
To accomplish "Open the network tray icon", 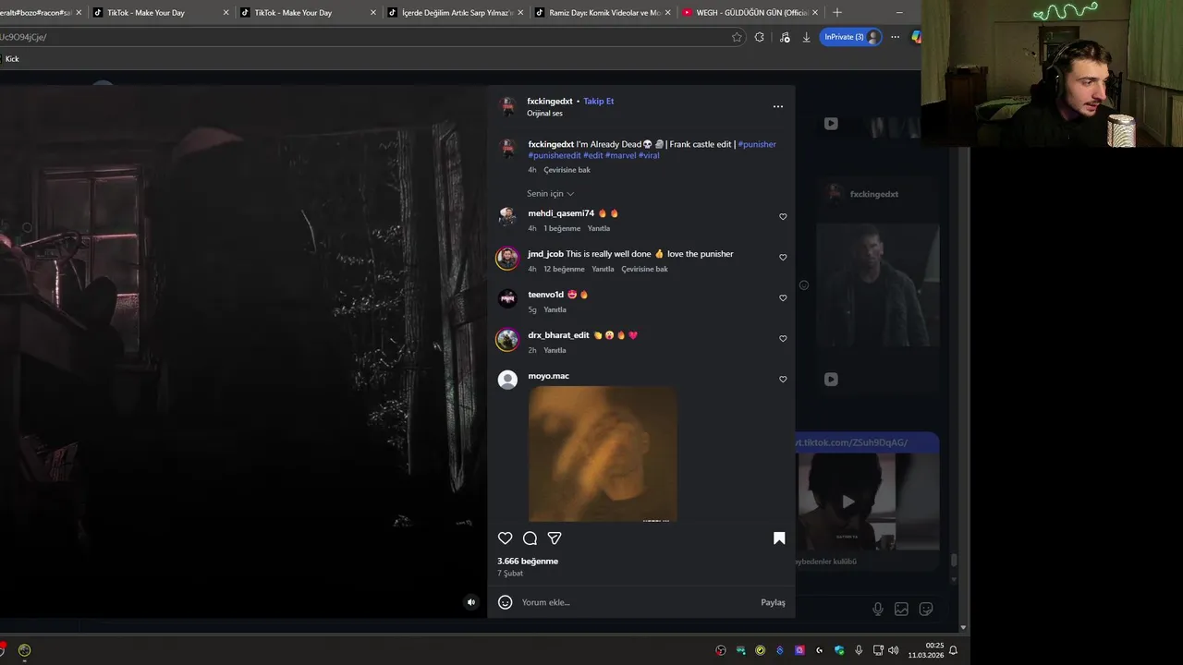I will point(878,650).
